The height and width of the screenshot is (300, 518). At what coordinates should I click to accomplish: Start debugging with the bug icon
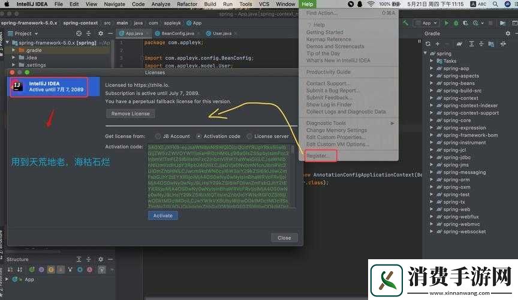pos(456,23)
